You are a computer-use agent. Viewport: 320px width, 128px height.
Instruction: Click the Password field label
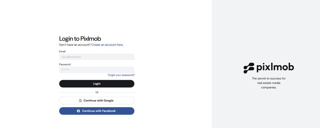(x=65, y=64)
